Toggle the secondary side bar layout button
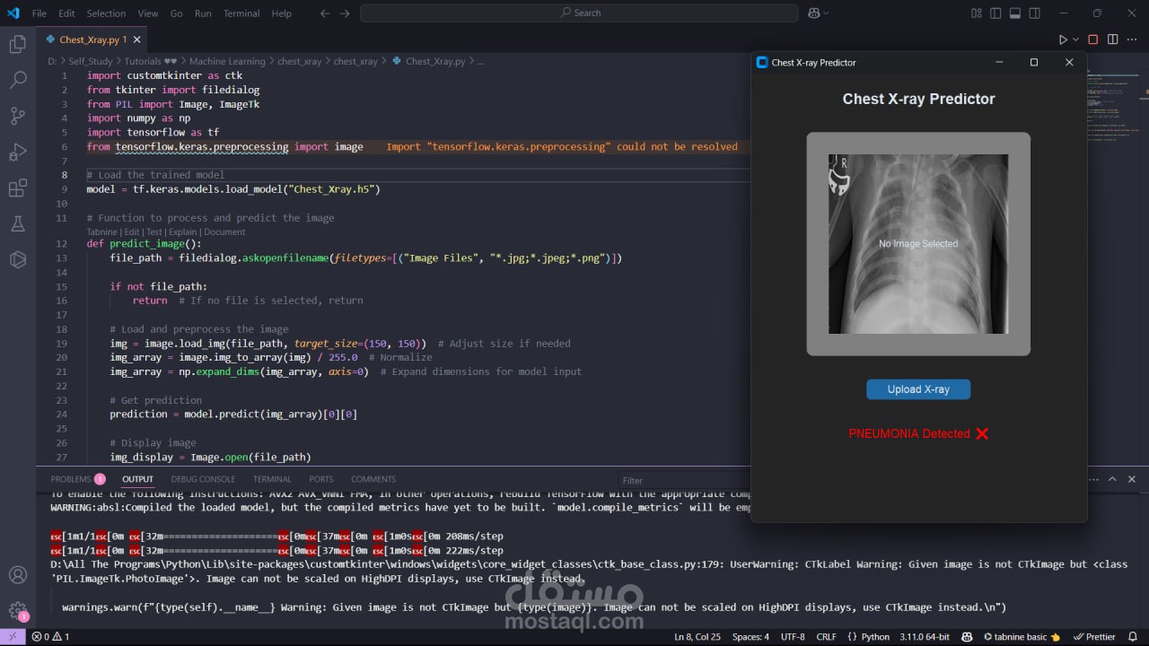 [x=1033, y=13]
